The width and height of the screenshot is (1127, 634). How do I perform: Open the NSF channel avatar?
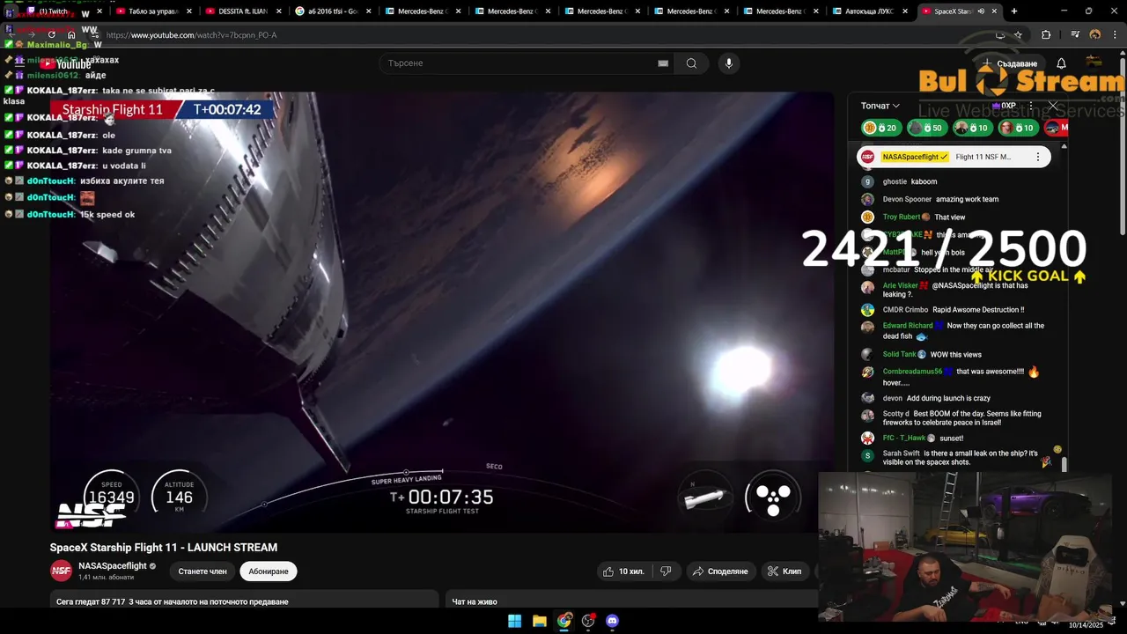61,571
